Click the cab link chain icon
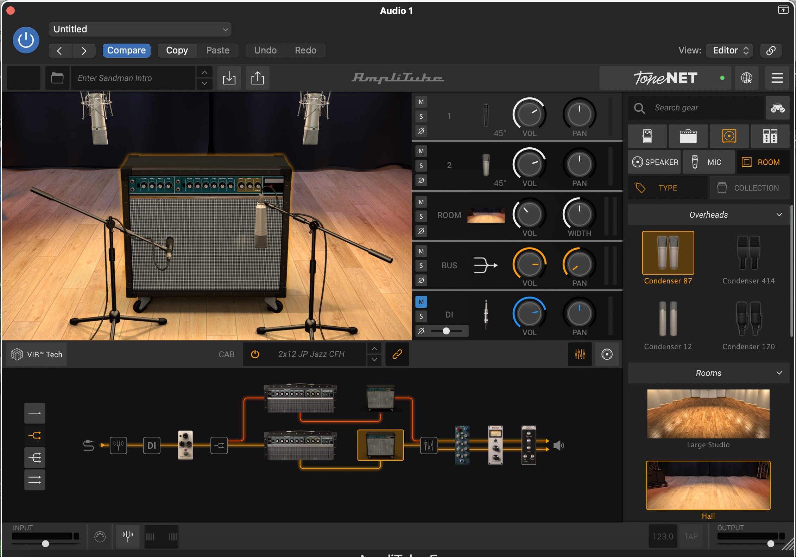Image resolution: width=796 pixels, height=557 pixels. click(397, 354)
